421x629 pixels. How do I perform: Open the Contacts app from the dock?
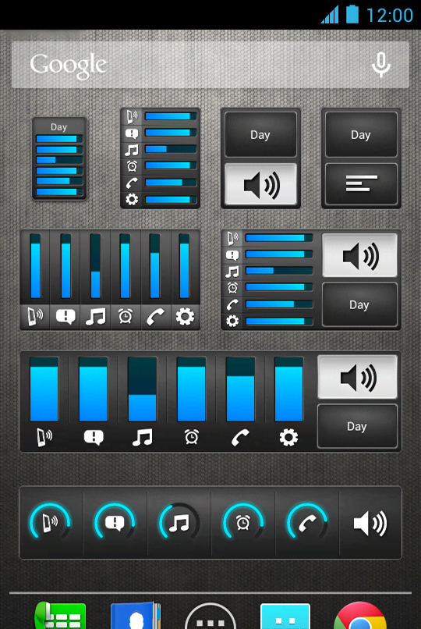pos(136,616)
